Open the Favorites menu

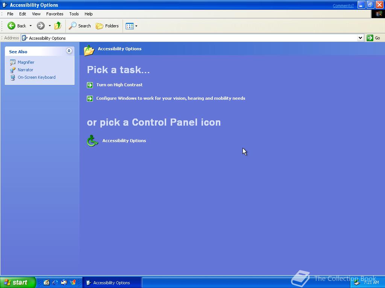(x=55, y=14)
